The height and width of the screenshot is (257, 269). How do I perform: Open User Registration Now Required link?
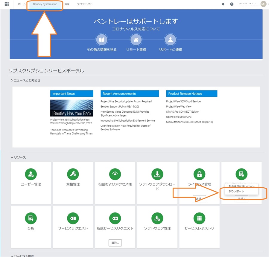[125, 128]
